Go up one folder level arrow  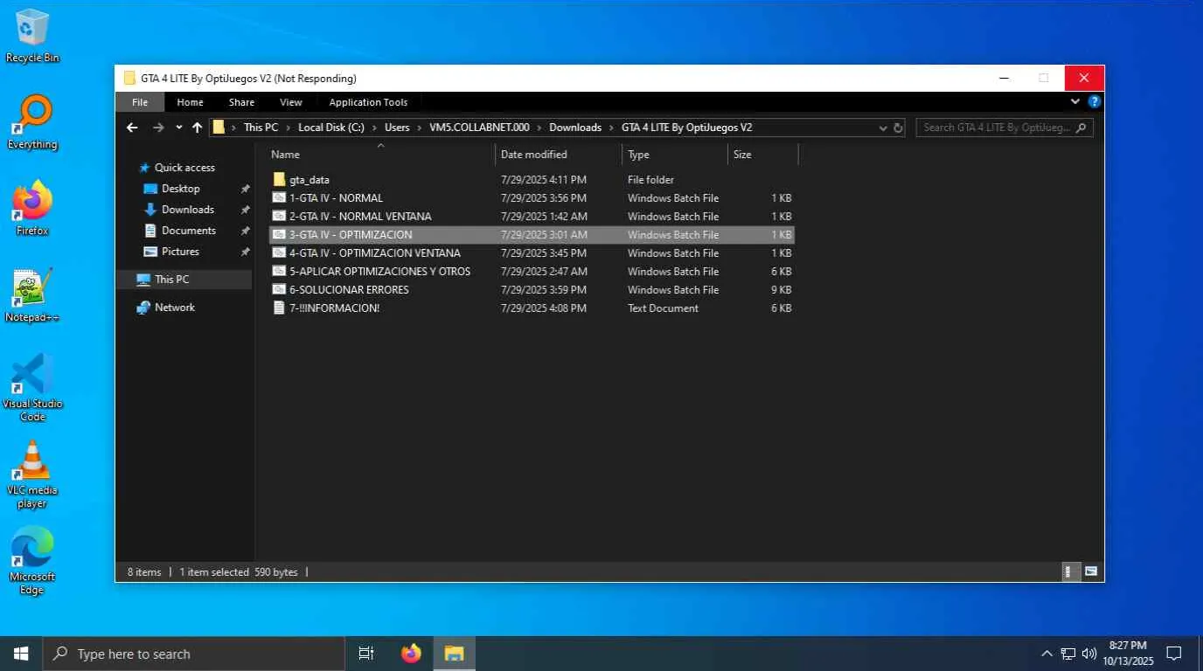click(x=197, y=128)
